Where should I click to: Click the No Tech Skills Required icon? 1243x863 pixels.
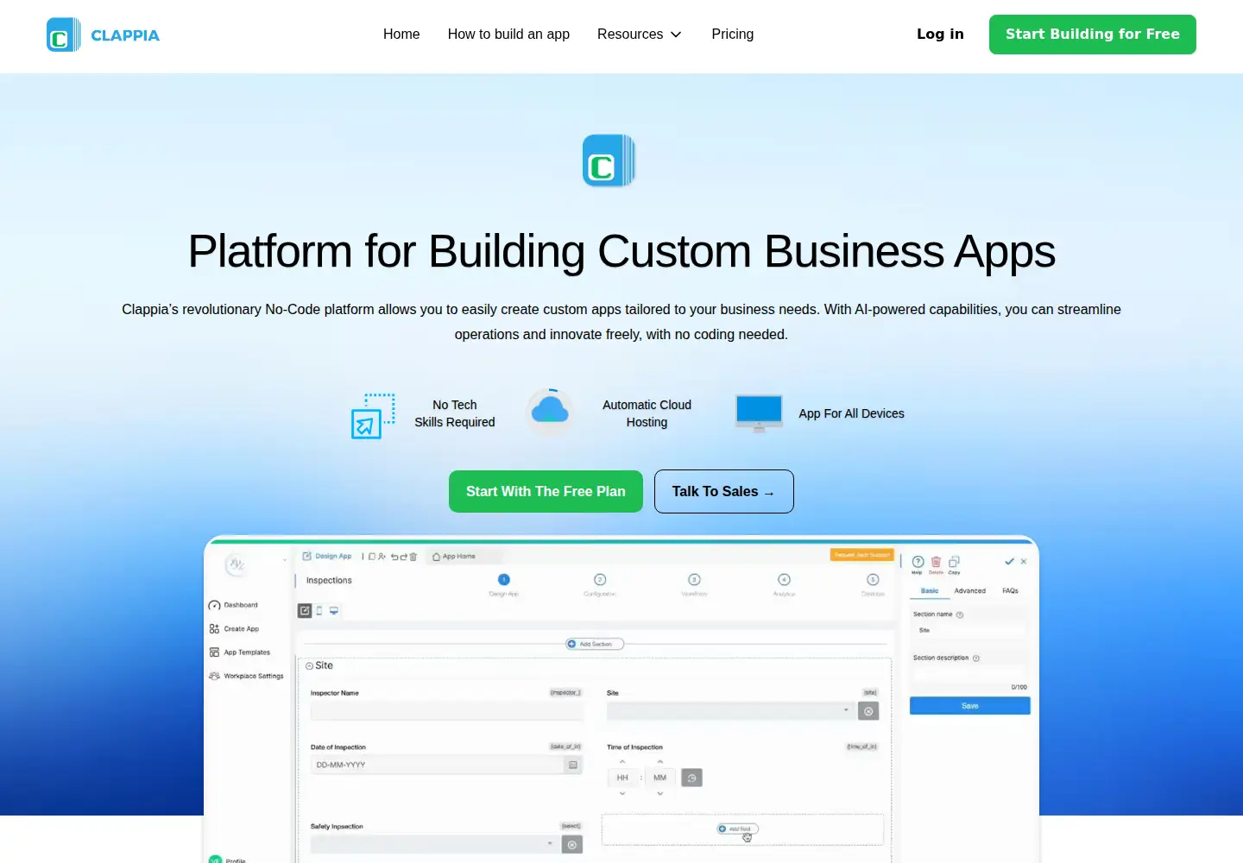[373, 415]
